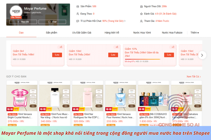Save the Giảm 5k voucher
This screenshot has width=211, height=140.
pyautogui.click(x=57, y=55)
